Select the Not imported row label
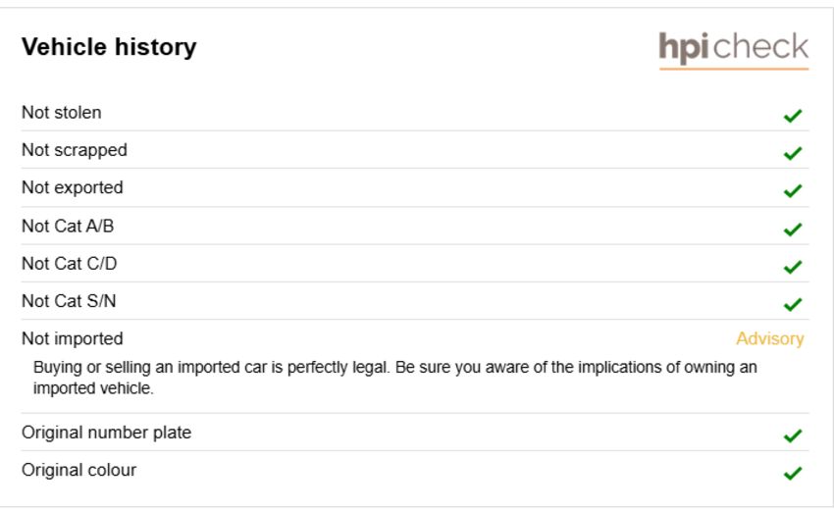The height and width of the screenshot is (511, 834). click(x=73, y=338)
